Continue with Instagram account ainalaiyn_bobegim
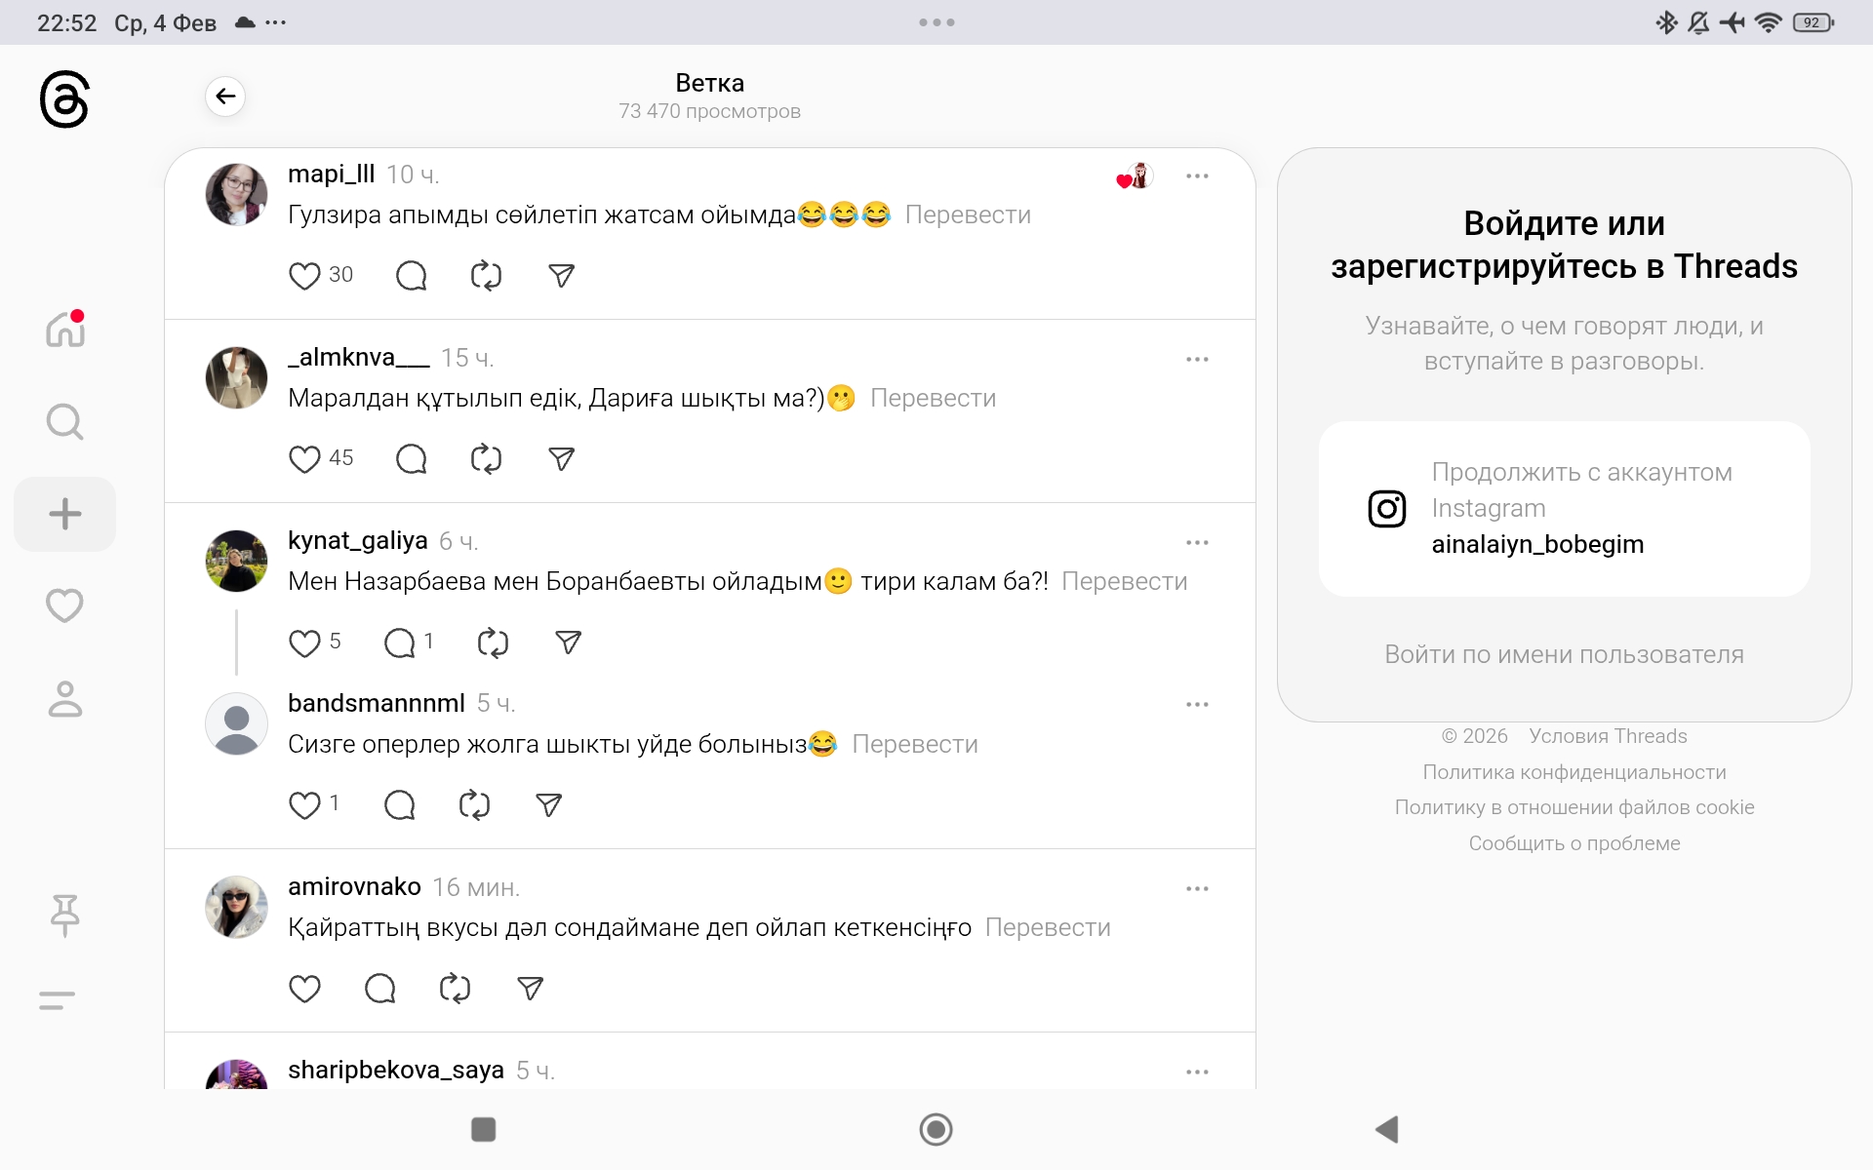The image size is (1873, 1170). pyautogui.click(x=1564, y=509)
